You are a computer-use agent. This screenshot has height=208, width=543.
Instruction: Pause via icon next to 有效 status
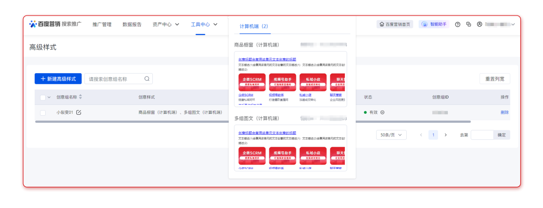383,112
